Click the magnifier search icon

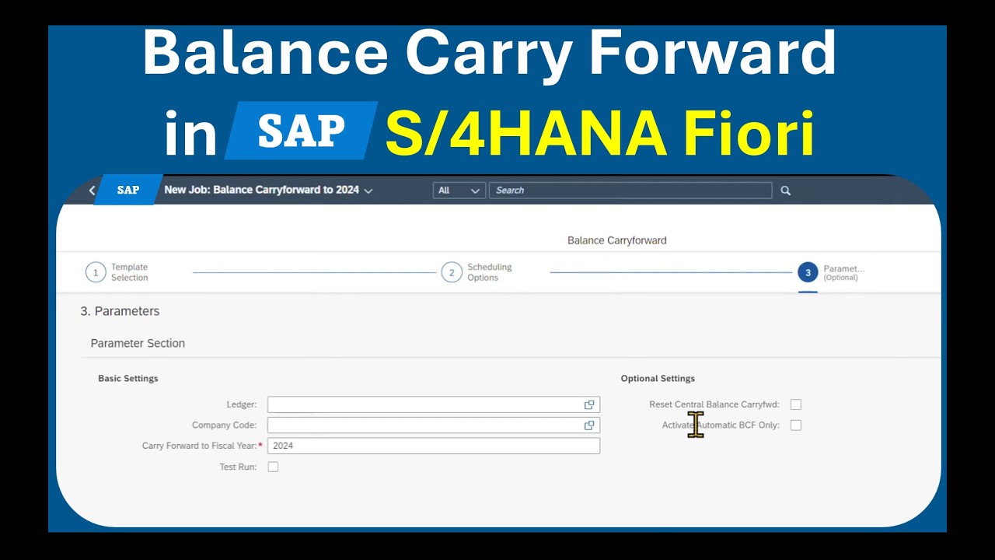785,191
